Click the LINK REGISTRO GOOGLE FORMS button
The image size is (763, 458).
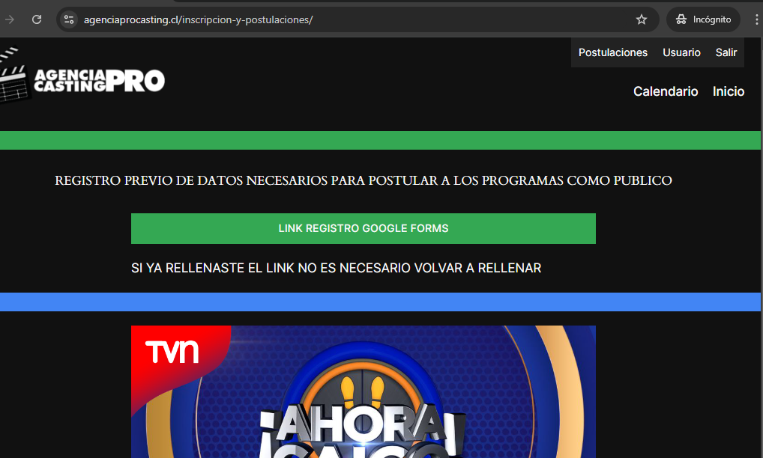tap(363, 228)
